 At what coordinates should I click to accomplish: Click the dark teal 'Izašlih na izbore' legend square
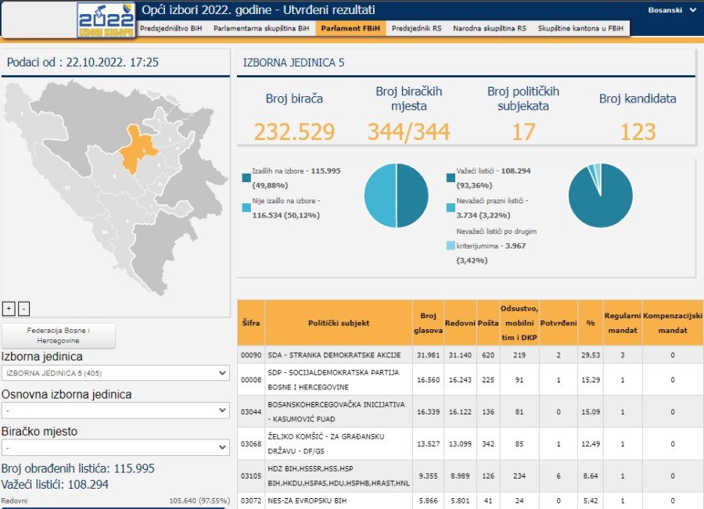(x=246, y=177)
